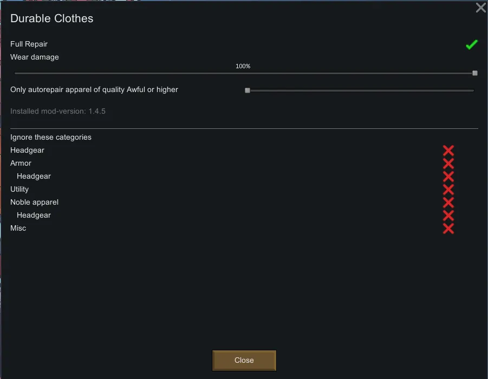This screenshot has height=379, width=488.
Task: Select the Armor category label
Action: click(21, 163)
